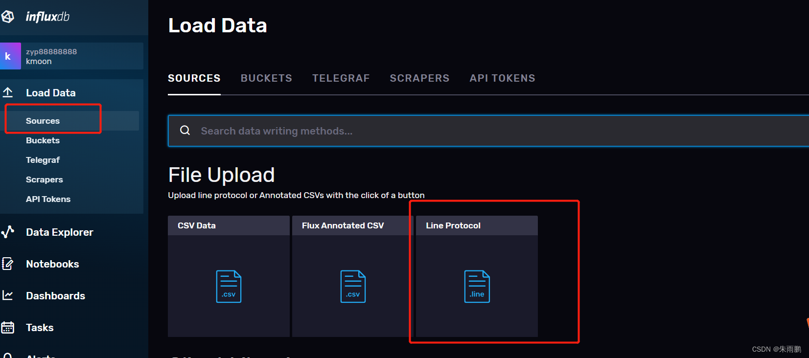809x358 pixels.
Task: Click the Data Explorer graph icon
Action: point(8,232)
